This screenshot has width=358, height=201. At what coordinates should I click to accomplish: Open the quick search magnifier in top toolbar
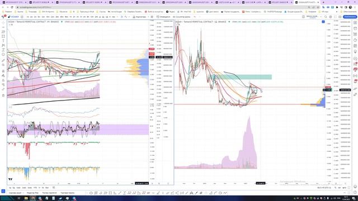coord(326,17)
